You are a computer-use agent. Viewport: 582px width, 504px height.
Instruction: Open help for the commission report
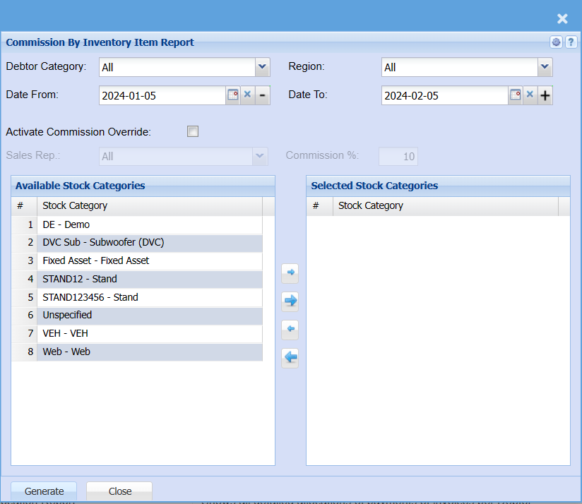[x=571, y=42]
